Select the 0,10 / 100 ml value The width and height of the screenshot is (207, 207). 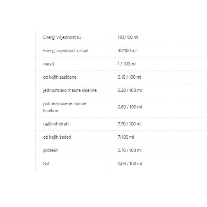[130, 77]
